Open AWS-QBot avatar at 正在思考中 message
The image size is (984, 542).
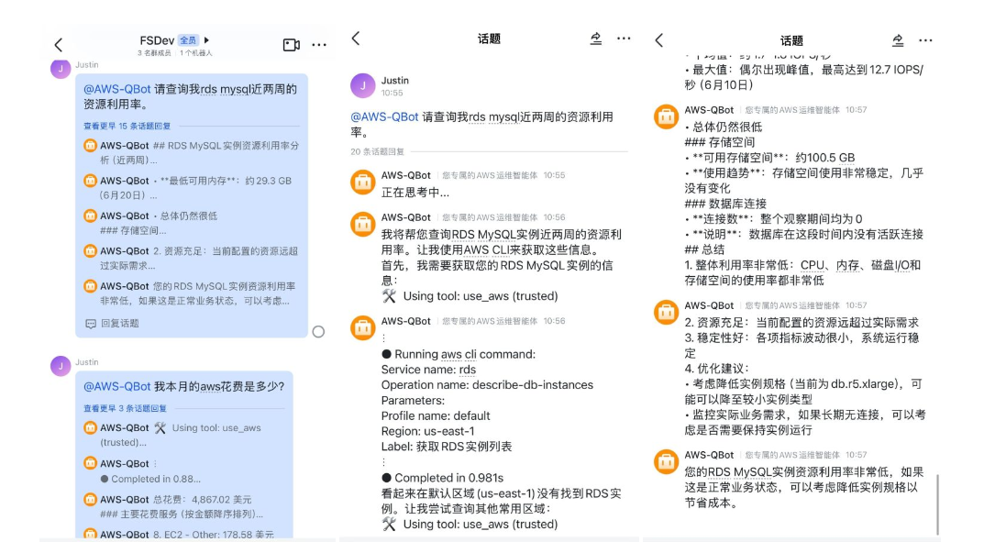click(363, 183)
